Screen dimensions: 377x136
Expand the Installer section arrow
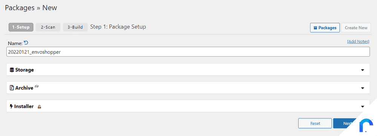click(x=363, y=106)
